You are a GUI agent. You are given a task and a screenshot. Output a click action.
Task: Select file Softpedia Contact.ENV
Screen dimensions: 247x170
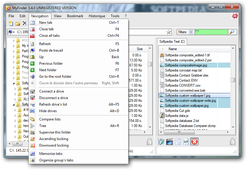(x=181, y=80)
